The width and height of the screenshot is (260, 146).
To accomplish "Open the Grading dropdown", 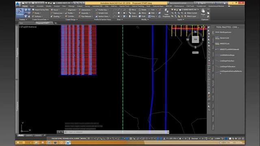I will (x=56, y=16).
